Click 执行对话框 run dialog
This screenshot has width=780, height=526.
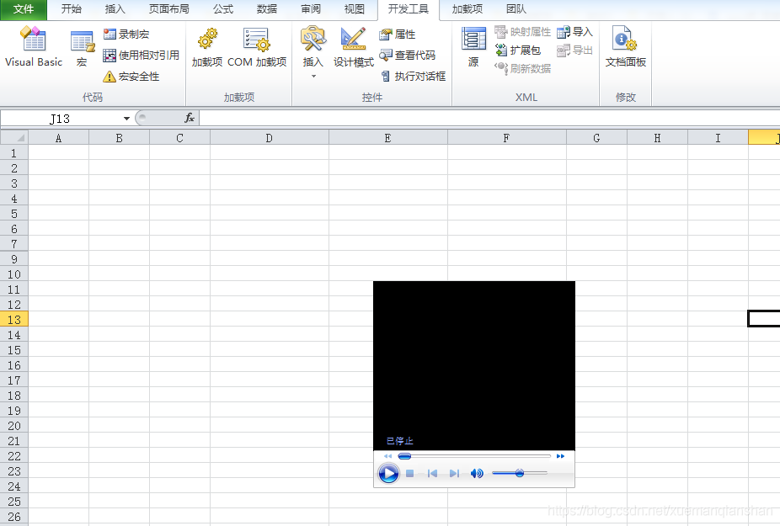click(x=413, y=76)
